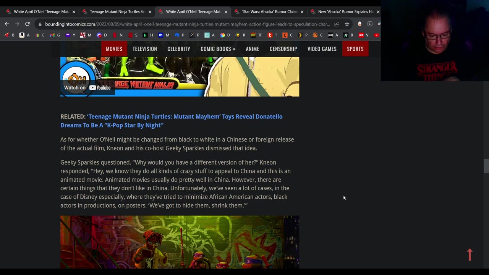Close the New 'Ahsoka' Rumor Explains tab
The width and height of the screenshot is (489, 275).
click(x=378, y=12)
